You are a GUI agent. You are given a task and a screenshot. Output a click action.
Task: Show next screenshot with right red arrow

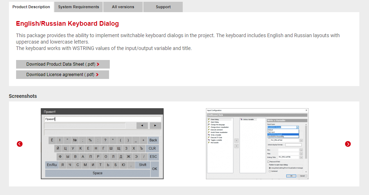coord(348,144)
